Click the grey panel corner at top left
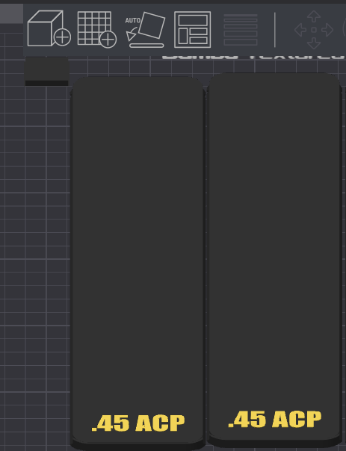Image resolution: width=346 pixels, height=451 pixels. pyautogui.click(x=11, y=13)
